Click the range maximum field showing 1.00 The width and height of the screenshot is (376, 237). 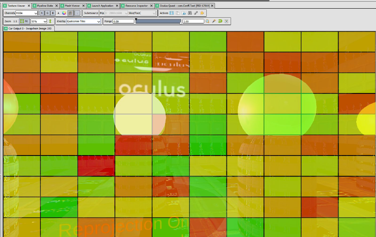coord(193,21)
